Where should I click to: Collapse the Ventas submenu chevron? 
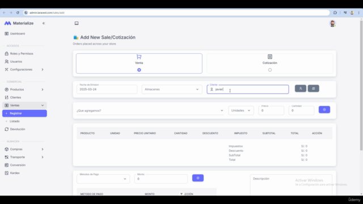43,105
